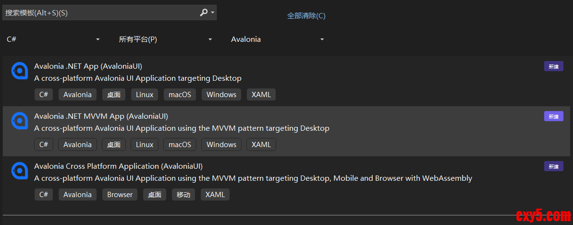Open the Avalonia project type dropdown
The width and height of the screenshot is (573, 225).
277,39
